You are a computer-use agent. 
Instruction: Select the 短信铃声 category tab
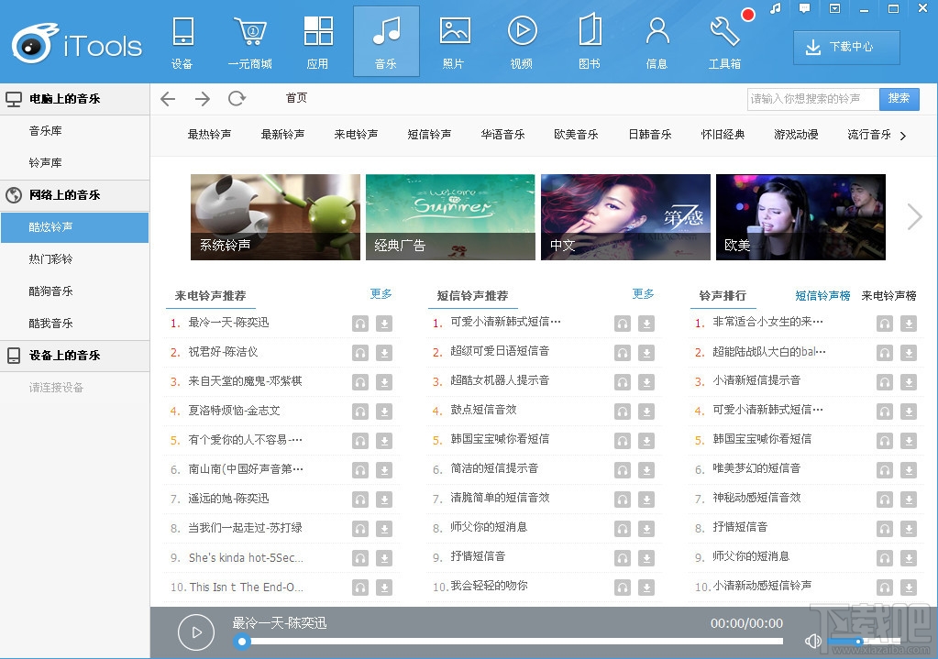(429, 134)
